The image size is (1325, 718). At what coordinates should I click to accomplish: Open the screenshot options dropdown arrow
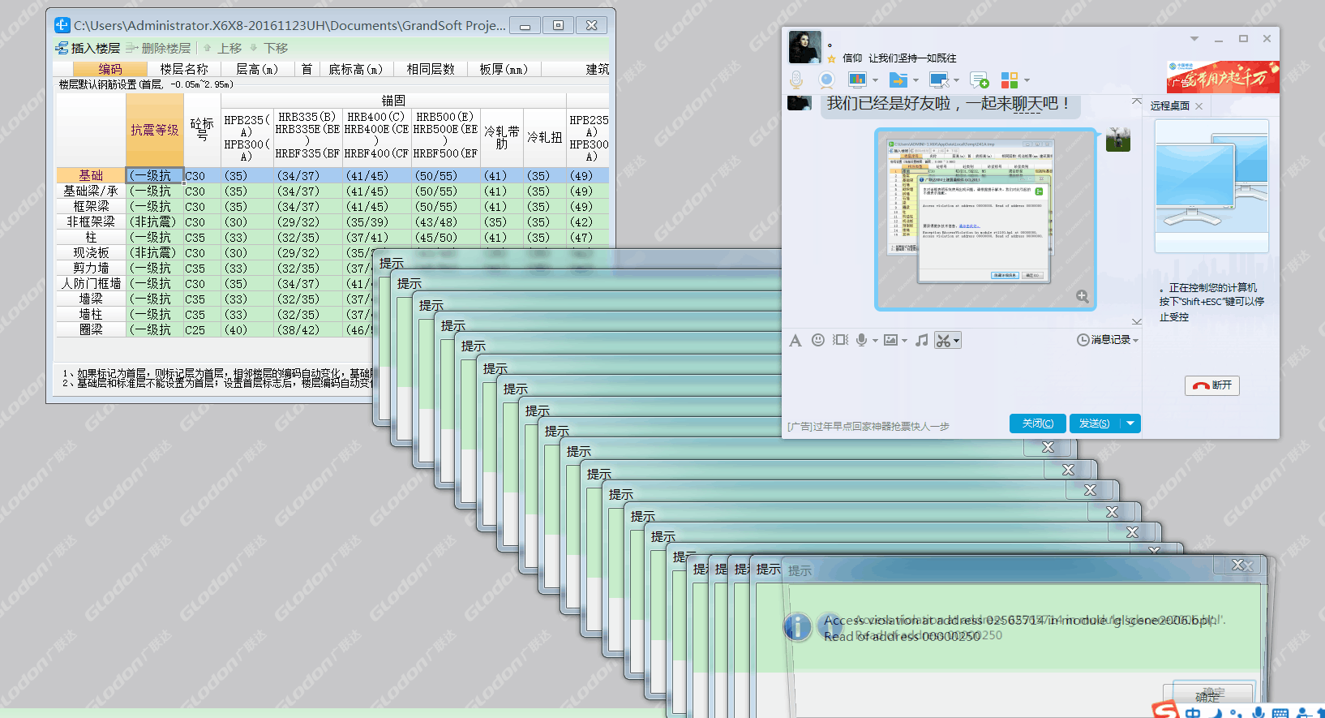point(957,341)
